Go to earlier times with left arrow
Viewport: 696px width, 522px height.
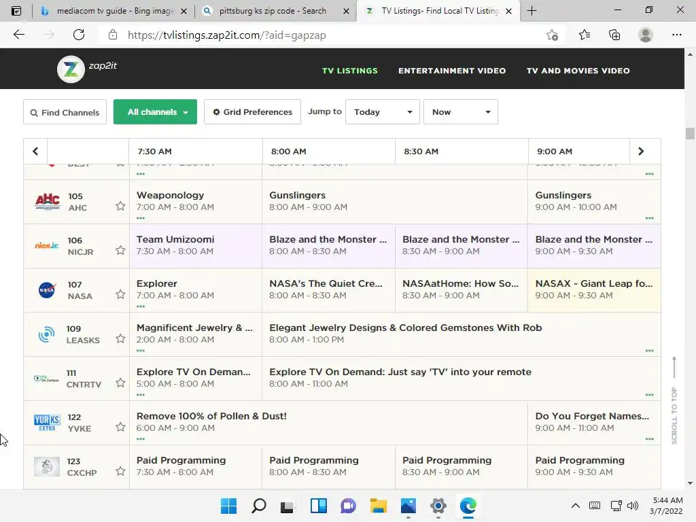tap(35, 152)
